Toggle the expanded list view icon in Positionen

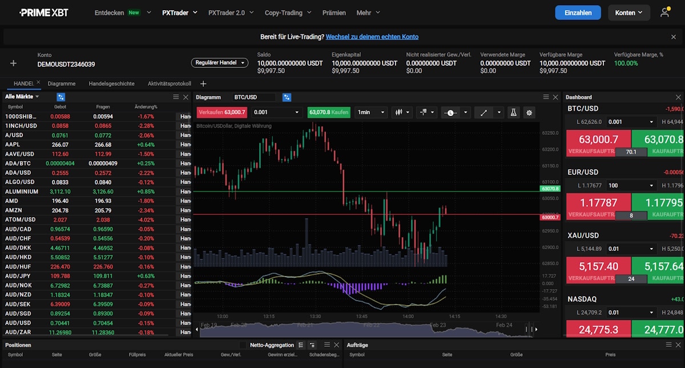pos(301,345)
